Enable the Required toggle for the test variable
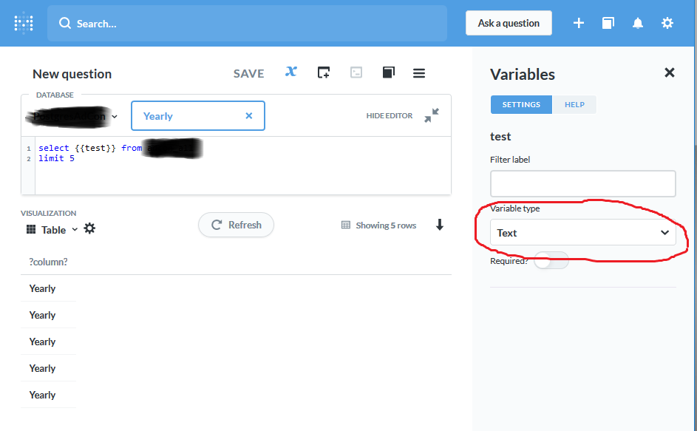Image resolution: width=697 pixels, height=431 pixels. pos(551,260)
